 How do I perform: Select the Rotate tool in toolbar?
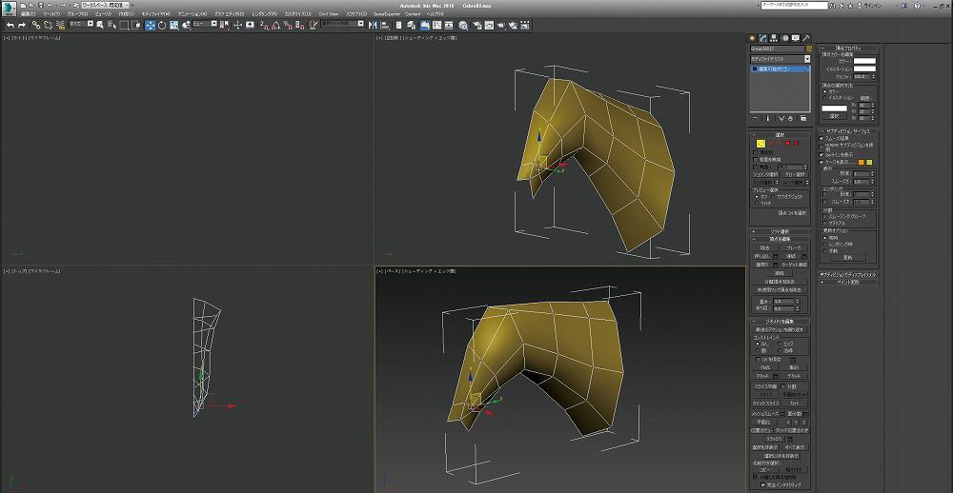point(161,25)
